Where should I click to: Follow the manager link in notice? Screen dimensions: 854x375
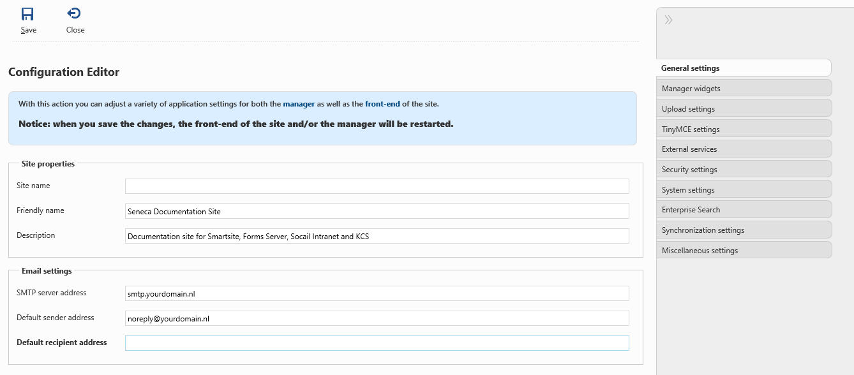[x=299, y=104]
